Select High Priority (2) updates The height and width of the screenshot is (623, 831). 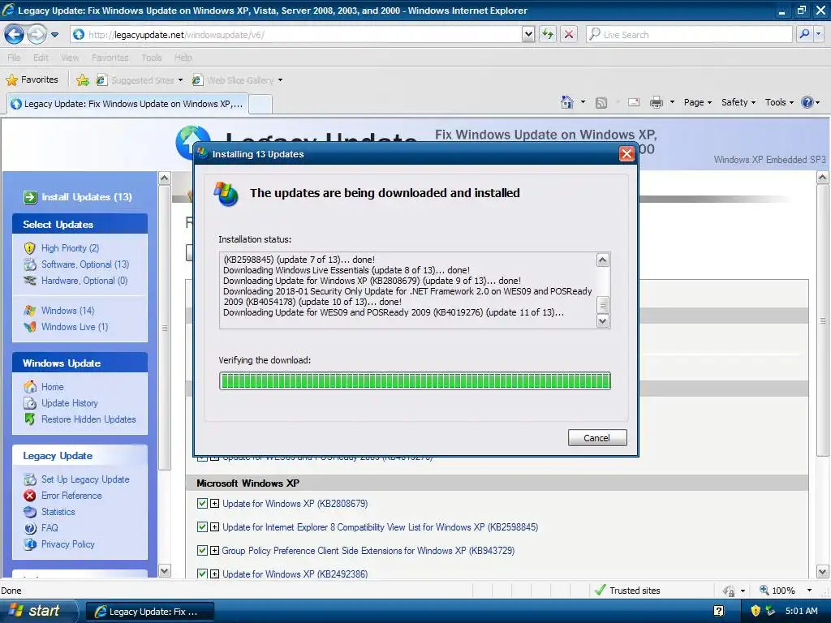coord(70,248)
